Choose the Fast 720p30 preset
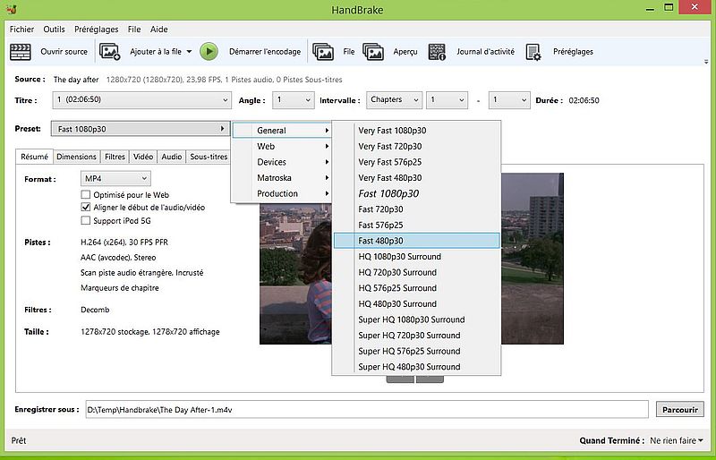716x460 pixels. tap(416, 209)
